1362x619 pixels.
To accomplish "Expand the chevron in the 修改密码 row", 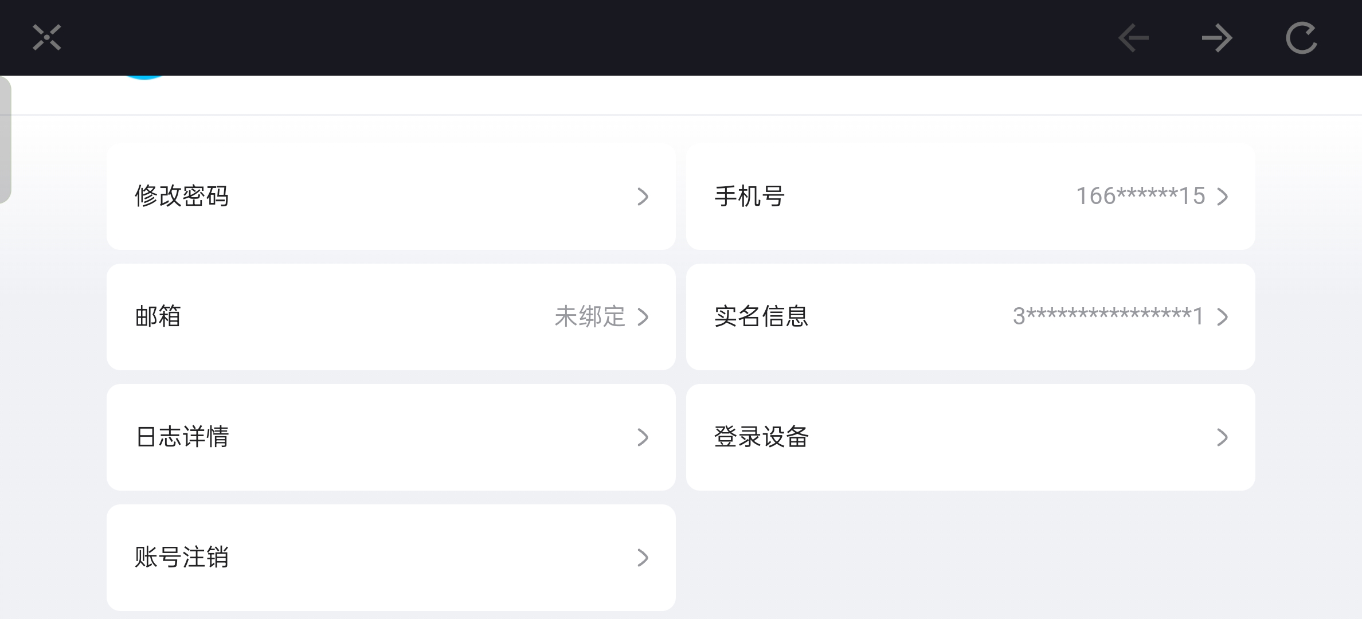I will coord(643,197).
